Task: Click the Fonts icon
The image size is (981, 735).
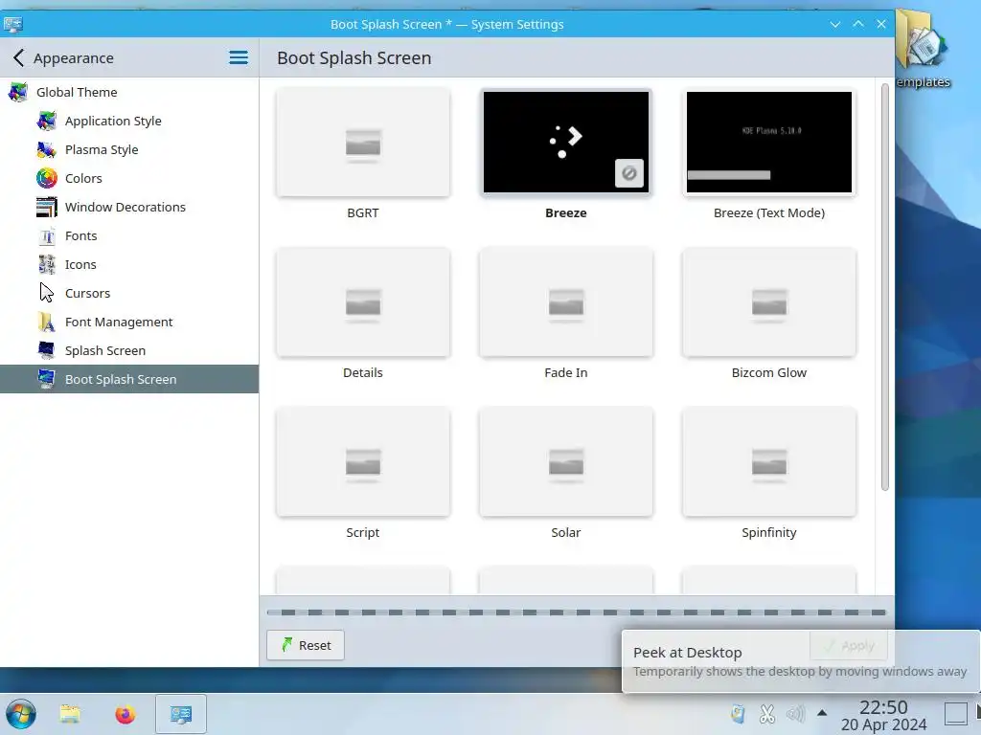Action: click(46, 235)
